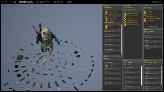Select the ПК Короб 100 magazine icon
This screenshot has width=164, height=92.
coord(125,14)
